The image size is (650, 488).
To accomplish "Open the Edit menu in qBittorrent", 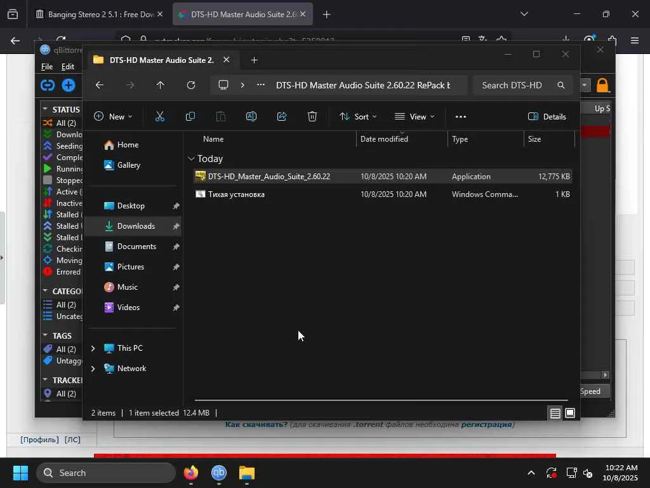I will pyautogui.click(x=67, y=66).
